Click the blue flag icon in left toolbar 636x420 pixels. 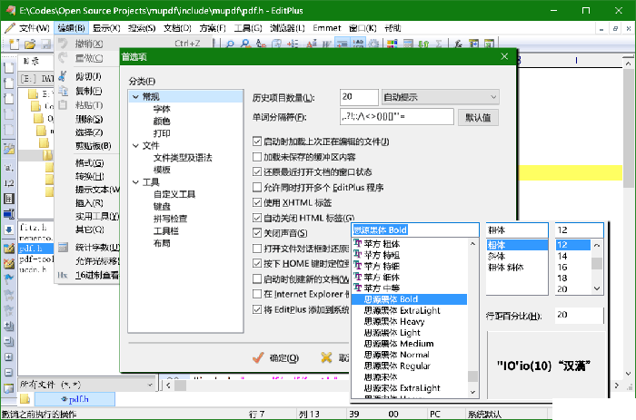8,279
